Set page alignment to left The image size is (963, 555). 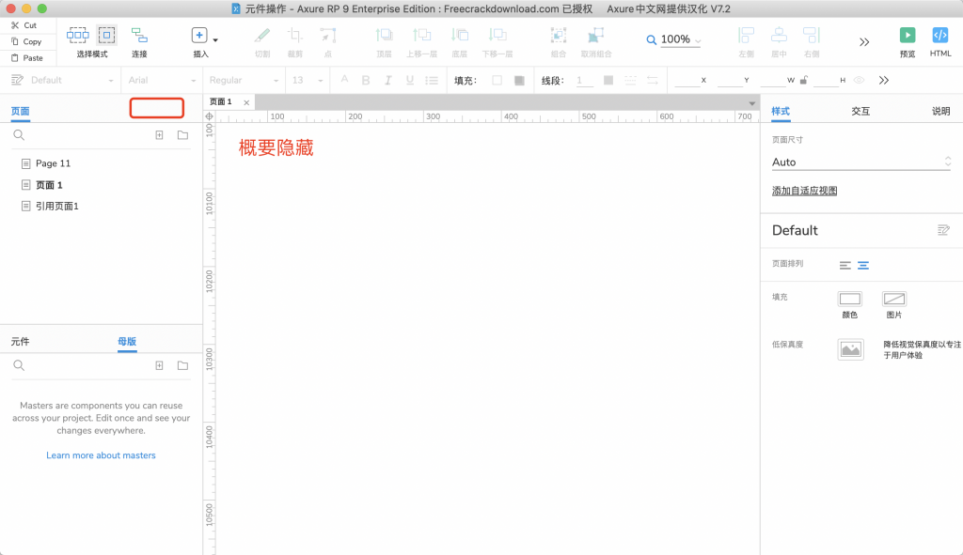(x=845, y=266)
